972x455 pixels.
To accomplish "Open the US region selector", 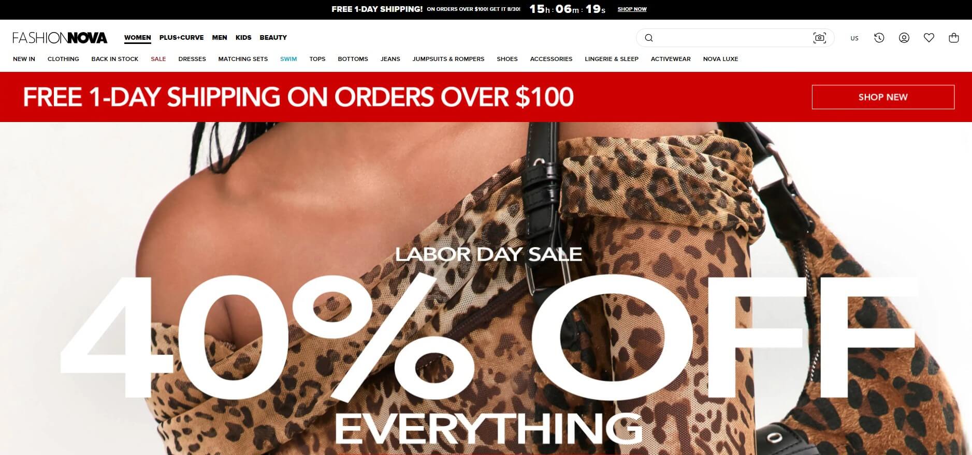I will [854, 38].
